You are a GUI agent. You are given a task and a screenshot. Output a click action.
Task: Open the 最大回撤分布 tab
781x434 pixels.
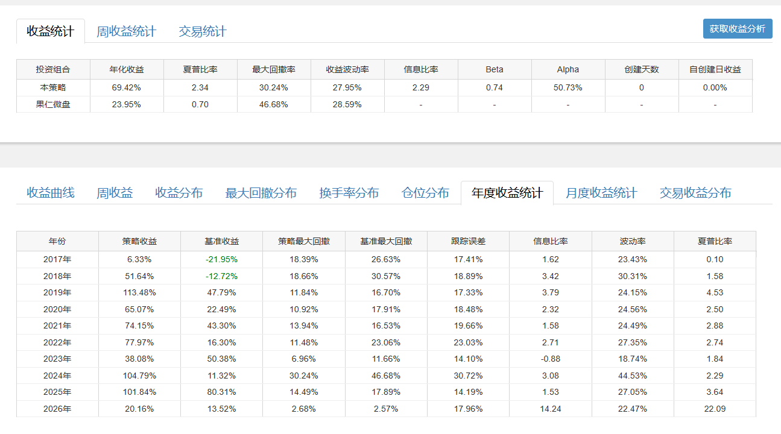pyautogui.click(x=261, y=193)
